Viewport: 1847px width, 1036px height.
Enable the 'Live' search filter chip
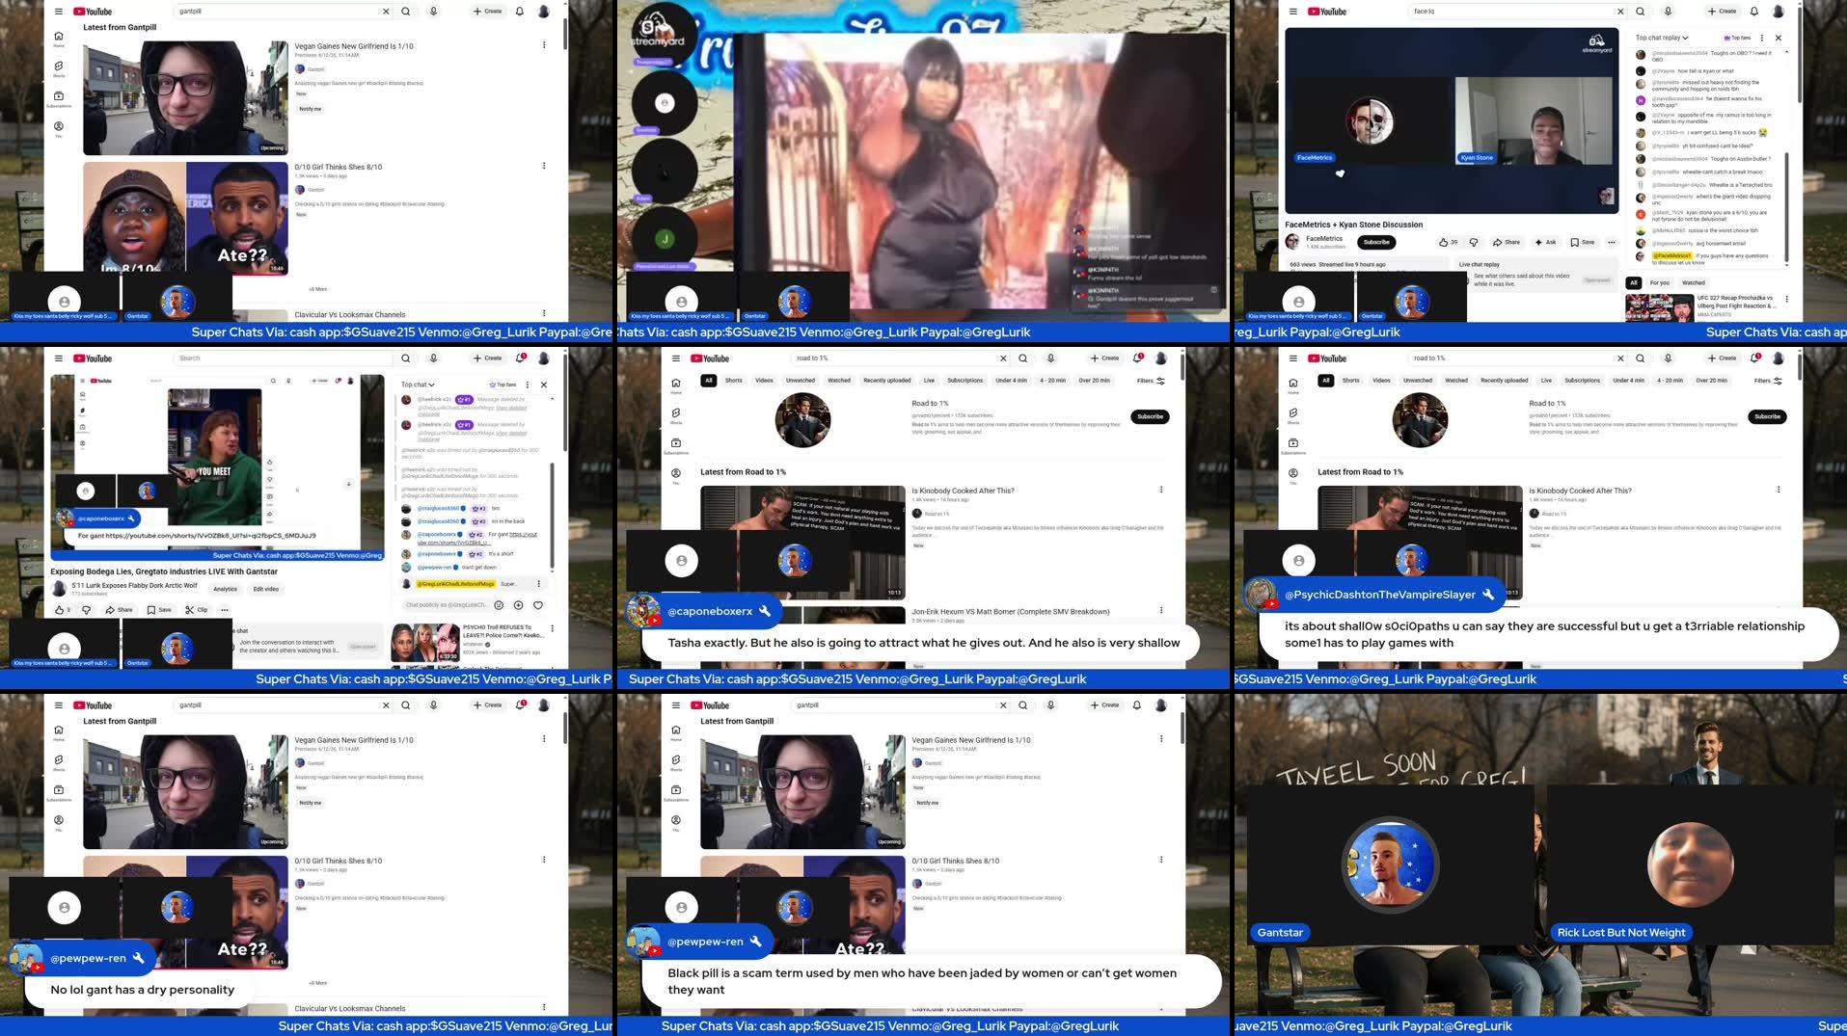(928, 380)
